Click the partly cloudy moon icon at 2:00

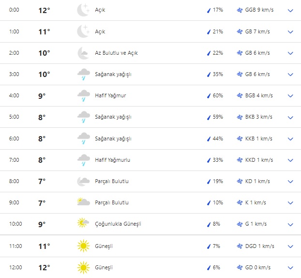click(x=83, y=53)
